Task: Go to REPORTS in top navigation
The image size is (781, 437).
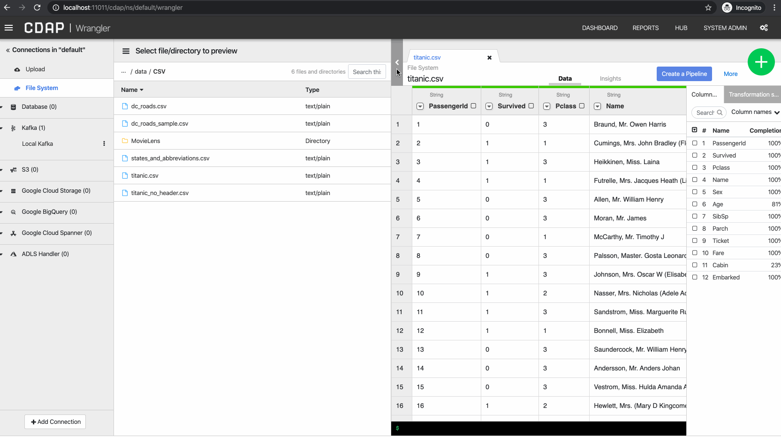Action: [x=645, y=28]
